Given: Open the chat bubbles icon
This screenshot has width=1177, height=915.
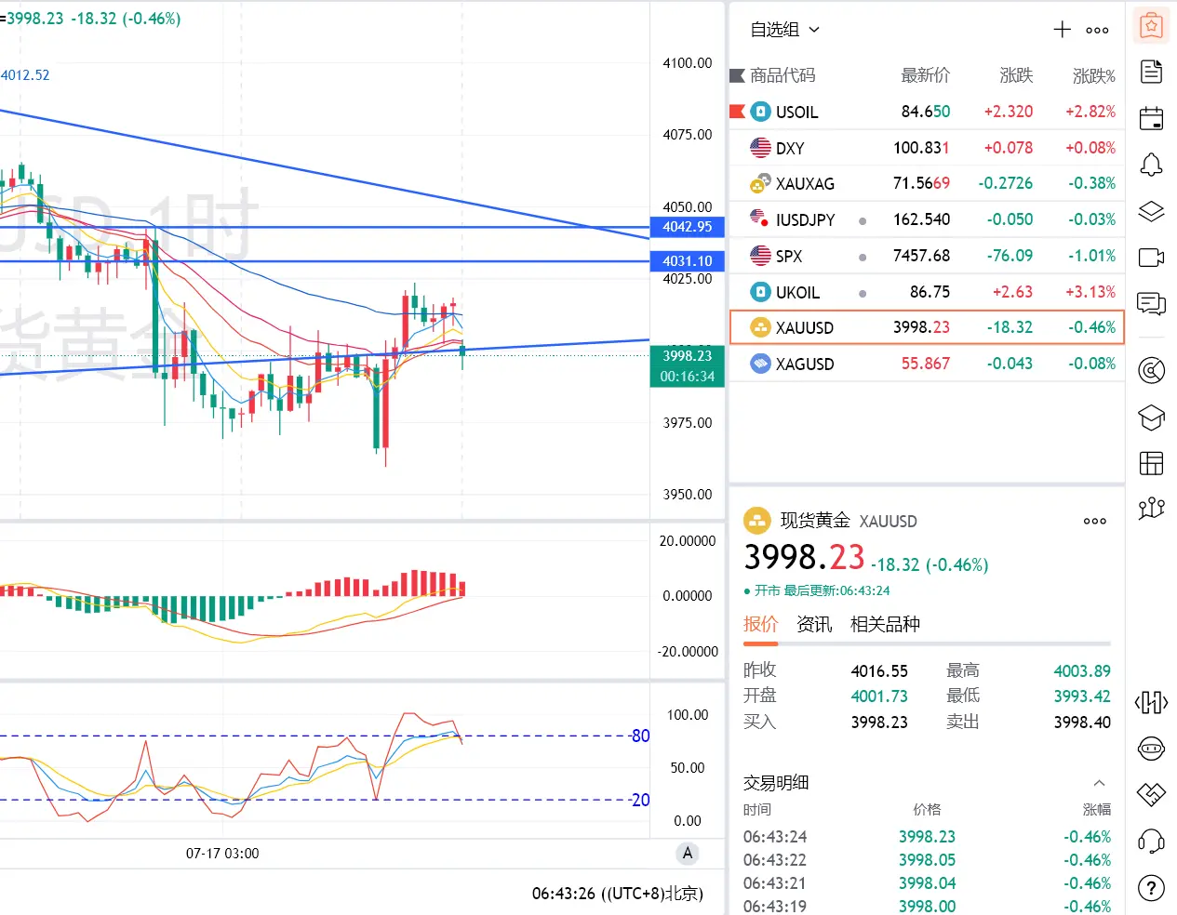Looking at the screenshot, I should point(1151,303).
